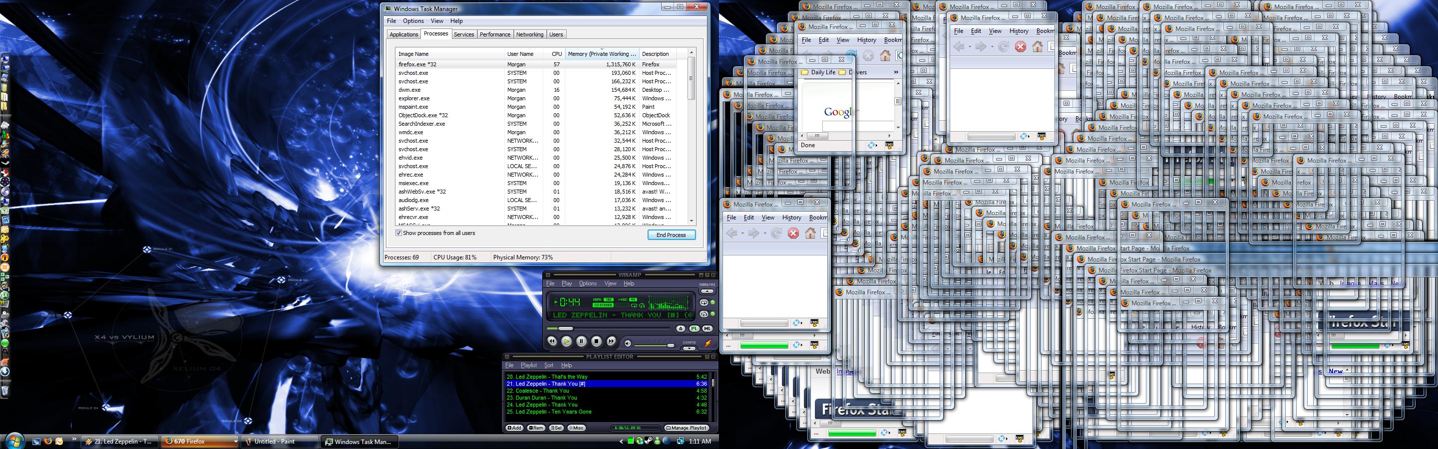Select track 25 Led Zeppelin - Ten Years Gone
1438x449 pixels.
point(607,412)
